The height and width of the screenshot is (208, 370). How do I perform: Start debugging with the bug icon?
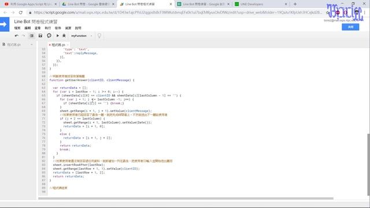[x=64, y=36]
